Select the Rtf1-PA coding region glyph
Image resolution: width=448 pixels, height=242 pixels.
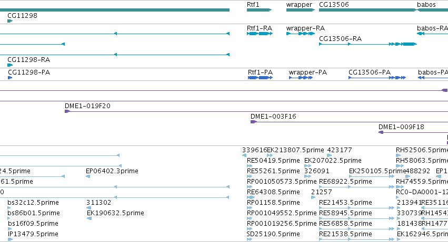[260, 78]
